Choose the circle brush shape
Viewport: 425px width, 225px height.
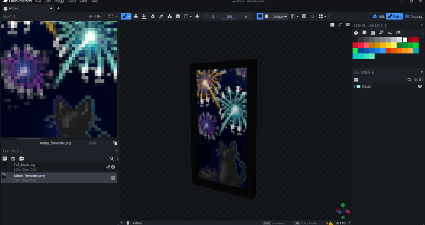pos(266,16)
